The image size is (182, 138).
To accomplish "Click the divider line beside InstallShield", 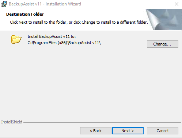I will point(102,122).
